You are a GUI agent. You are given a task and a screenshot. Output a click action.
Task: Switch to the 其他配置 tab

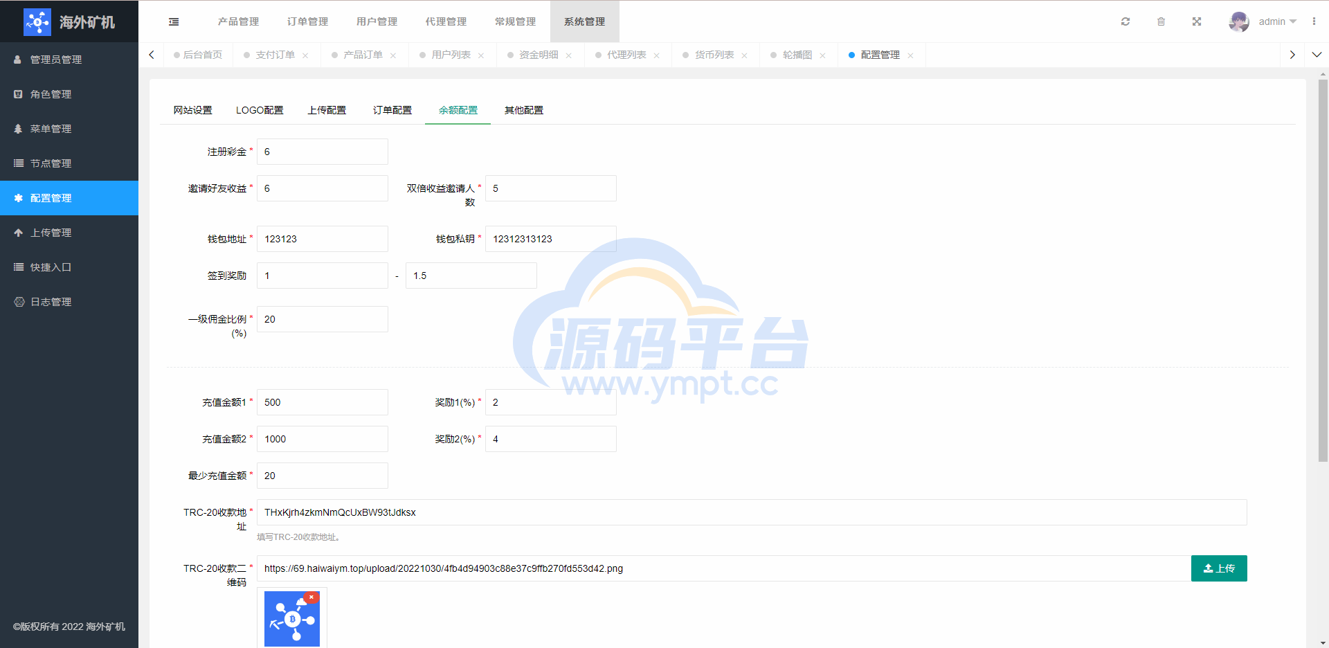524,110
